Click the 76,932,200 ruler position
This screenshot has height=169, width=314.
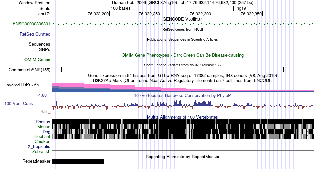pyautogui.click(x=98, y=14)
